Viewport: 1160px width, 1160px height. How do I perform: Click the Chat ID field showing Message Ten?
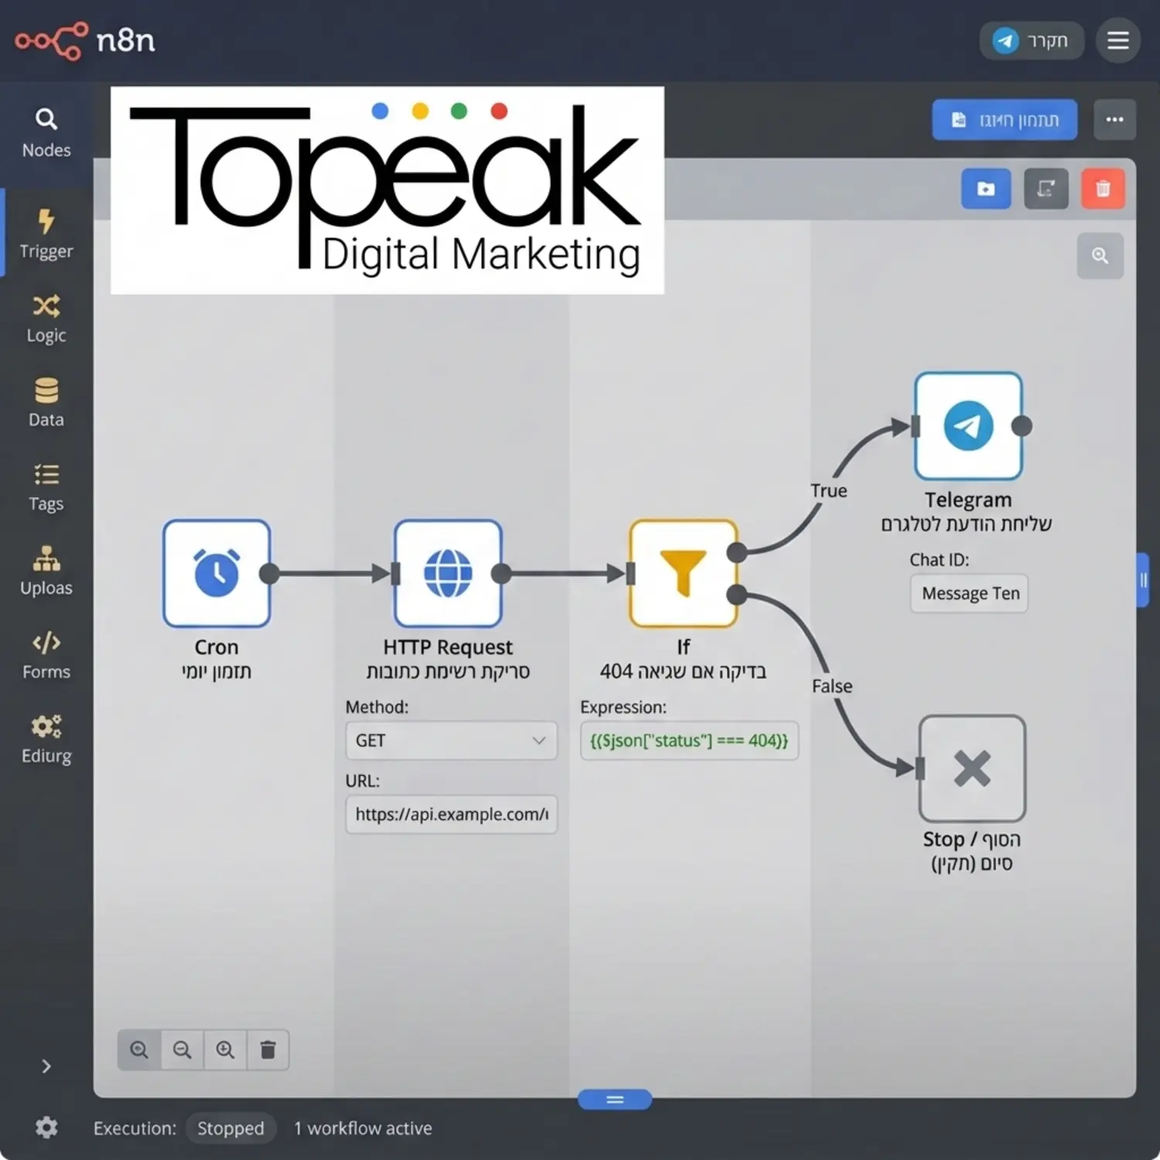point(969,593)
